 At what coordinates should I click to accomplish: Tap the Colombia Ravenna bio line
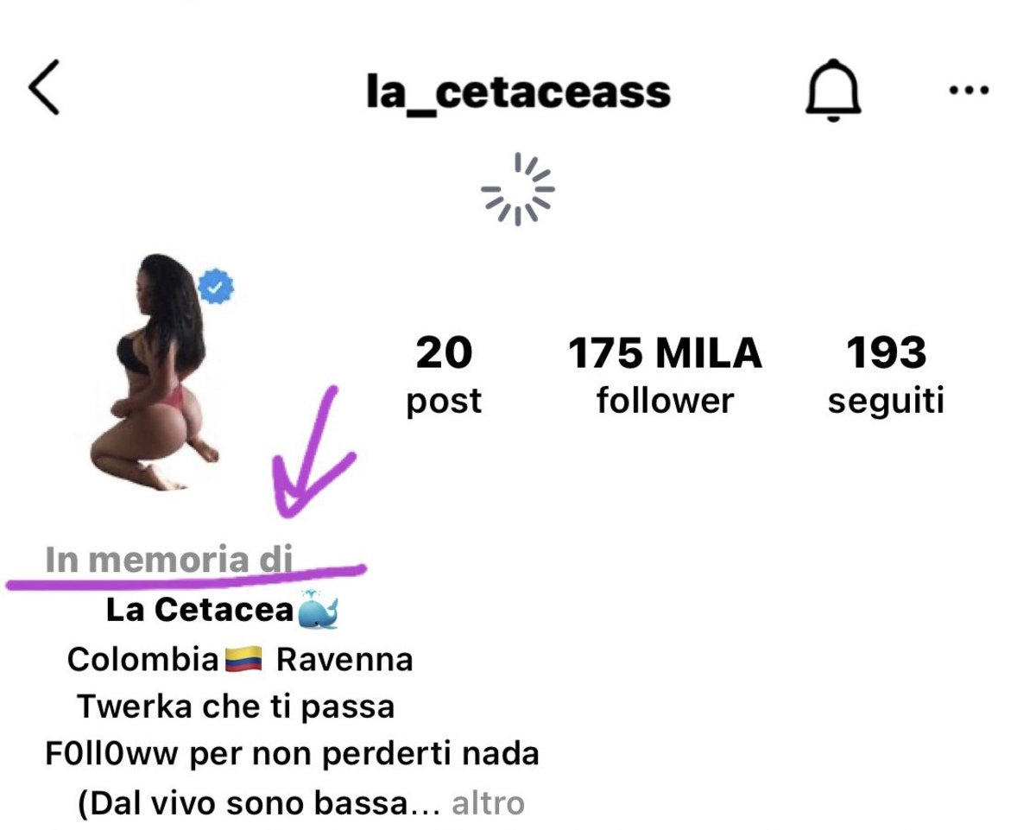coord(240,661)
